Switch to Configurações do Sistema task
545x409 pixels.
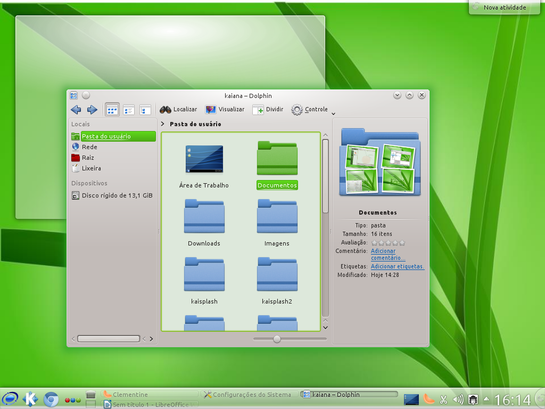[x=250, y=395]
